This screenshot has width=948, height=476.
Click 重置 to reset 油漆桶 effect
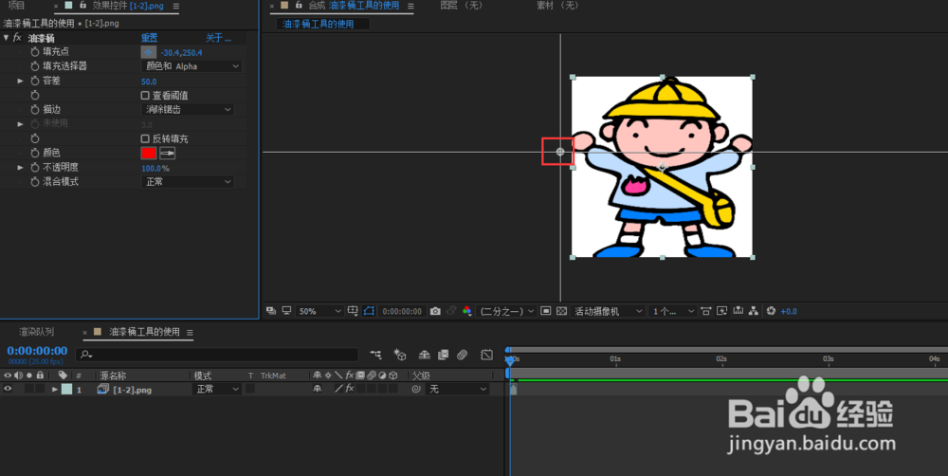tap(150, 38)
